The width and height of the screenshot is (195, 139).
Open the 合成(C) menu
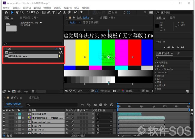tap(27, 8)
